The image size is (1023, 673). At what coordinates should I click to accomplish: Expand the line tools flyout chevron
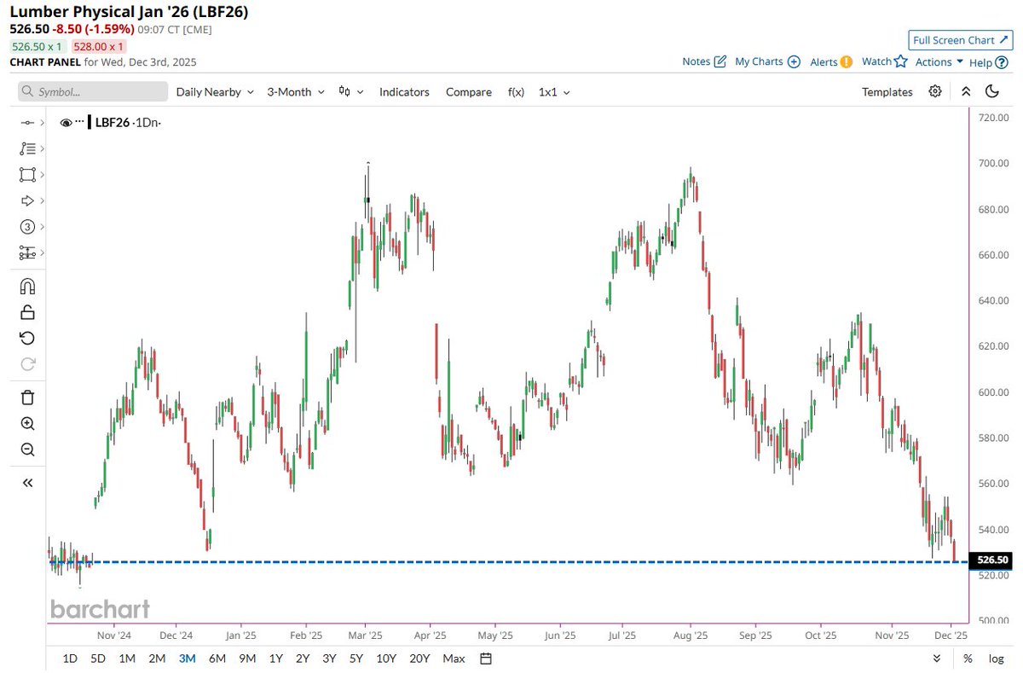[x=42, y=122]
